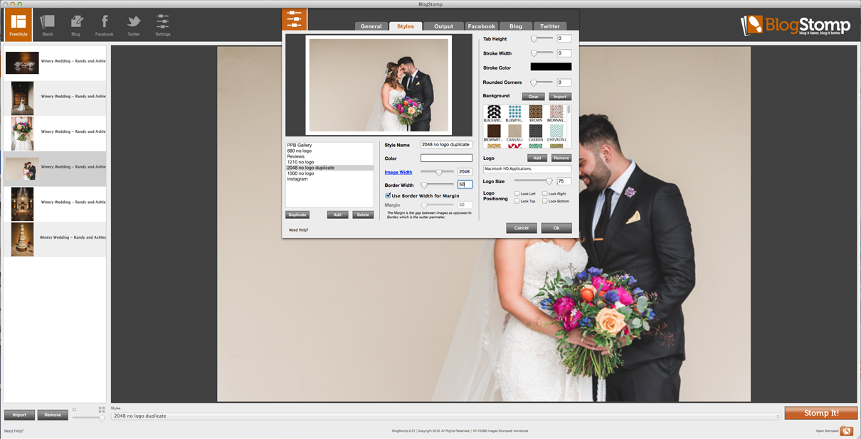Click the Duplicate style button
The width and height of the screenshot is (861, 439).
[x=297, y=215]
